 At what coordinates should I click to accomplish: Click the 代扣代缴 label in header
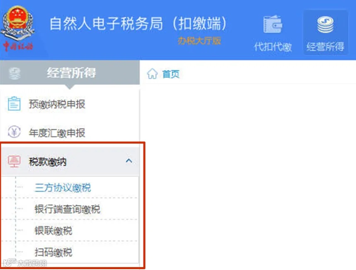[x=273, y=47]
